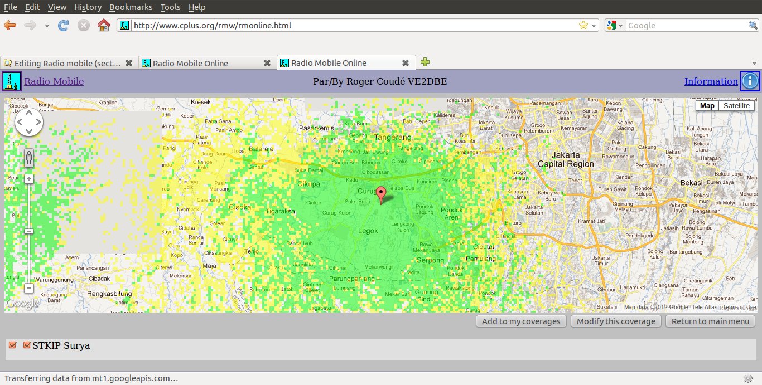Open the Bookmarks menu
762x385 pixels.
tap(131, 7)
